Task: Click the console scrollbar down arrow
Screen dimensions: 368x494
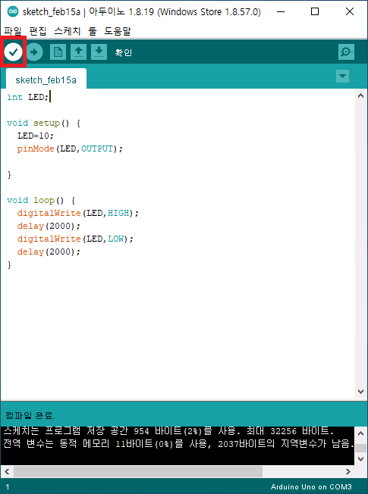Action: tap(360, 458)
